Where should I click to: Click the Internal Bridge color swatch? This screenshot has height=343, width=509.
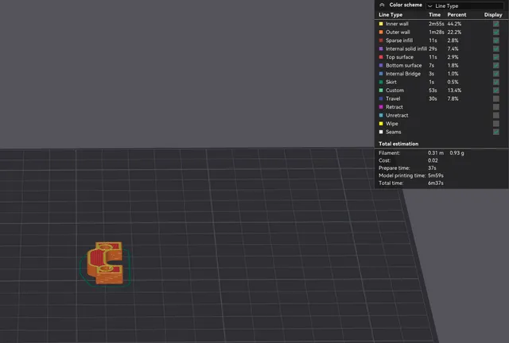point(381,74)
